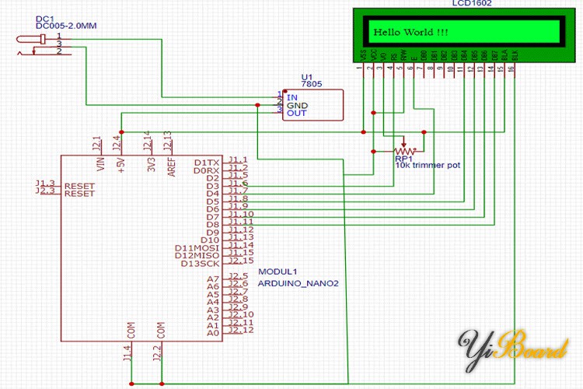Click the junction dot beside the trimmer pot
The height and width of the screenshot is (389, 583).
pyautogui.click(x=423, y=131)
